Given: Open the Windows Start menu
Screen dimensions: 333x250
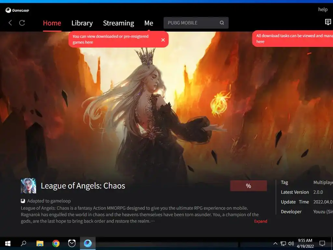Looking at the screenshot, I should pyautogui.click(x=8, y=243).
